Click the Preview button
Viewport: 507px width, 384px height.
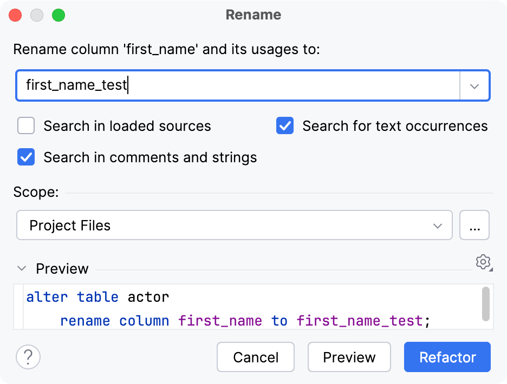pos(349,357)
